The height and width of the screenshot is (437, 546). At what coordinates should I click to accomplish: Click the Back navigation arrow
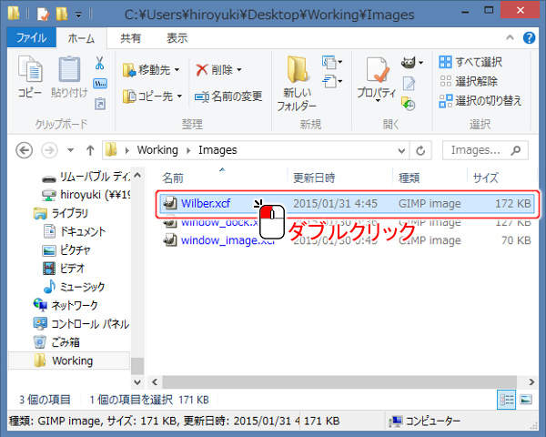coord(25,150)
